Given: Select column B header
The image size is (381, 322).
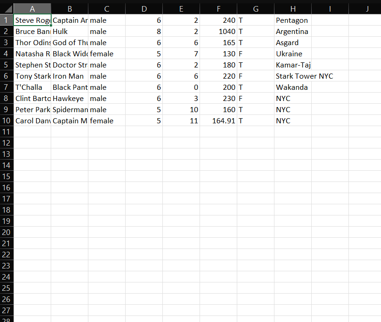Looking at the screenshot, I should [x=69, y=9].
